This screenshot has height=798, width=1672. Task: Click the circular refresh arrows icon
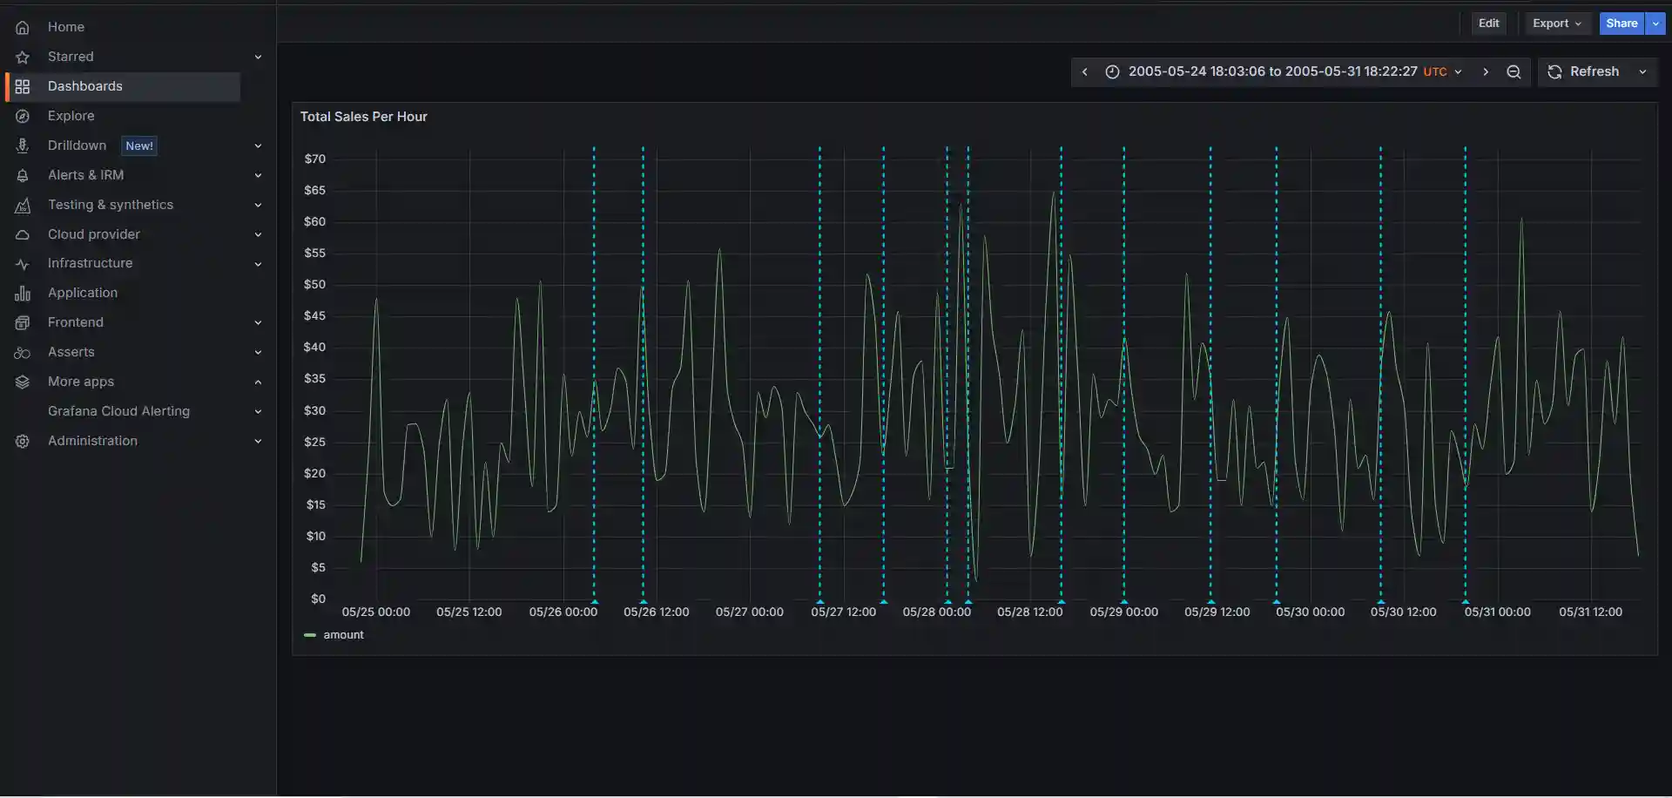click(x=1554, y=71)
